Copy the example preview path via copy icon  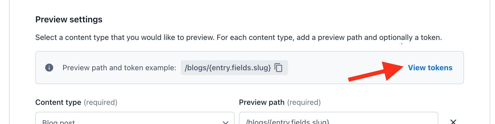279,68
